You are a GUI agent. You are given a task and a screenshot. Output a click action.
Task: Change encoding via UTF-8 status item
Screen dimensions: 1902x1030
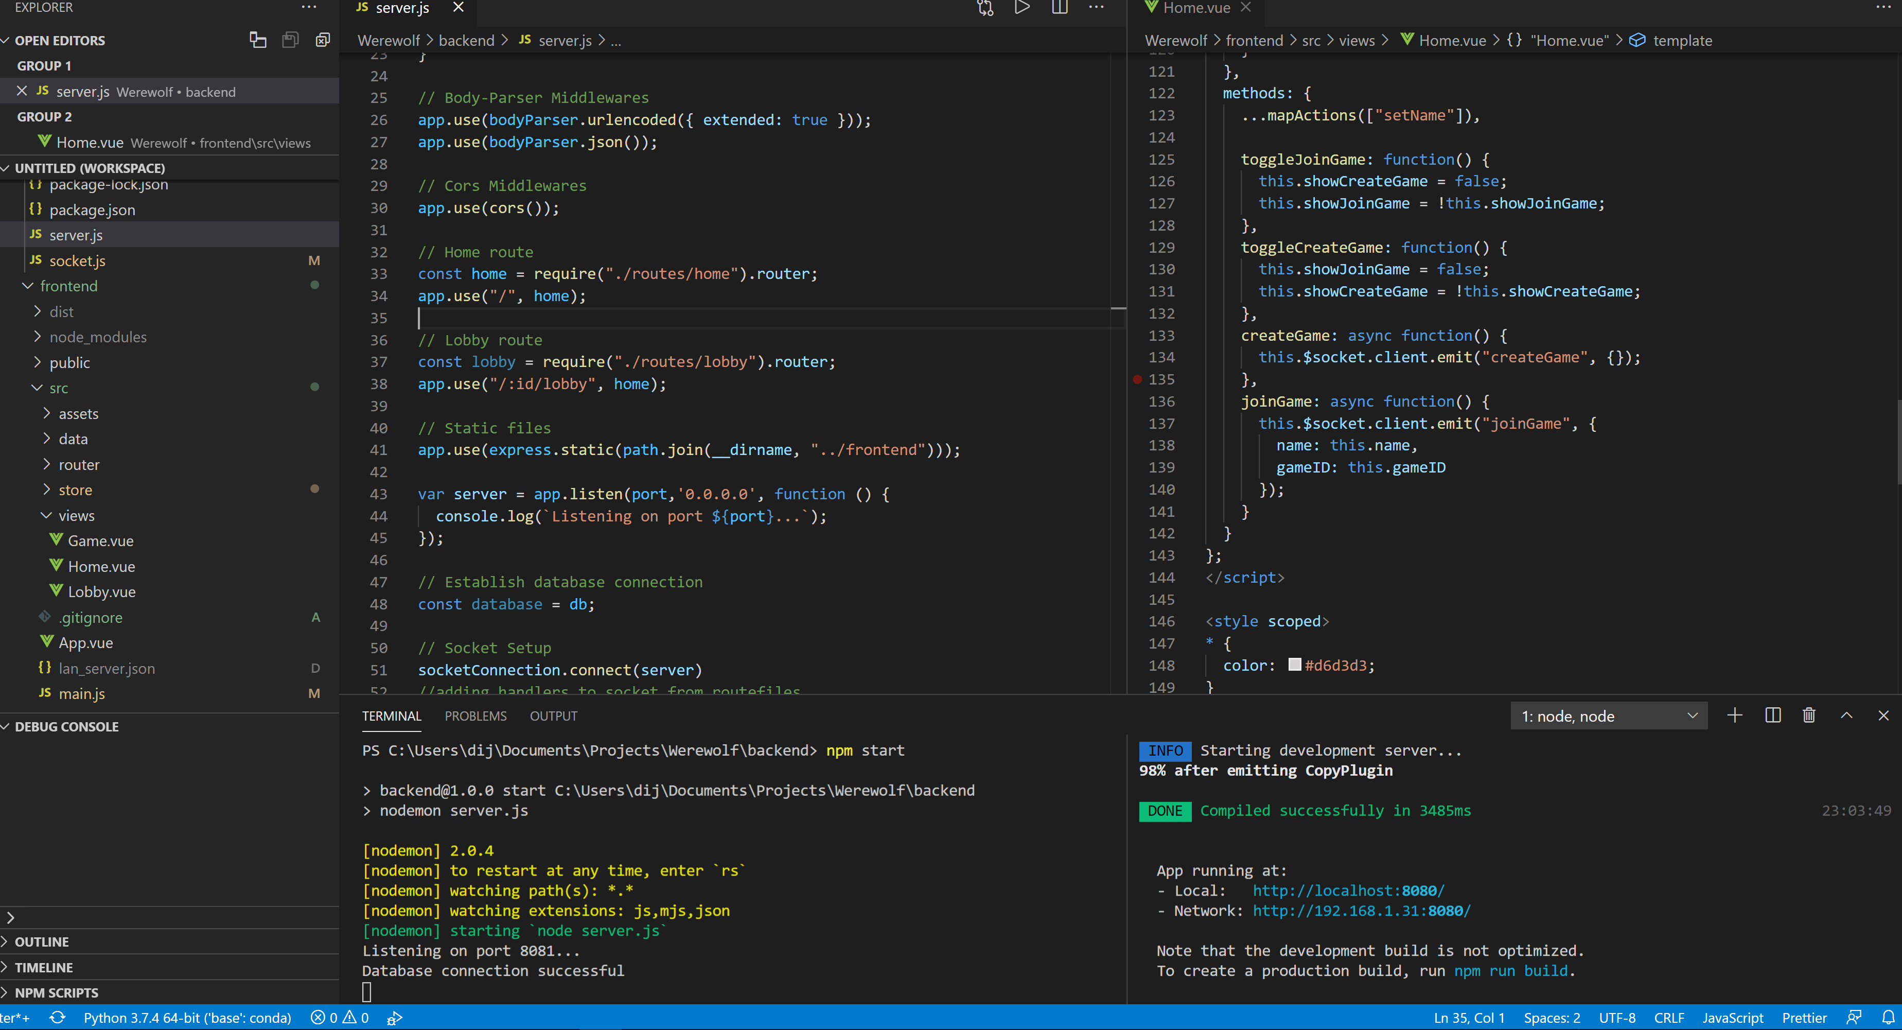pyautogui.click(x=1617, y=1018)
